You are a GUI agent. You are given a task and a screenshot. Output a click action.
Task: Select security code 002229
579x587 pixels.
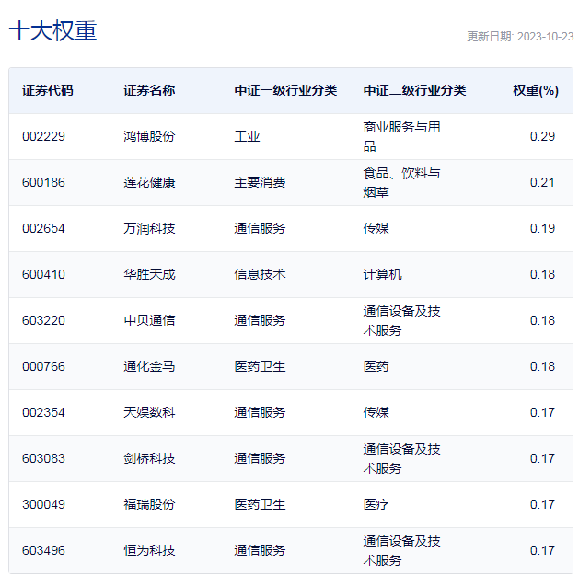pyautogui.click(x=43, y=136)
